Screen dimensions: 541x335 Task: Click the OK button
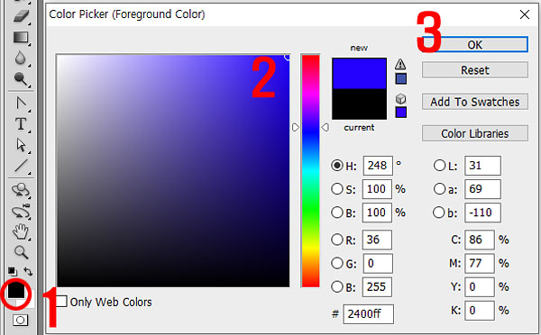(x=475, y=44)
